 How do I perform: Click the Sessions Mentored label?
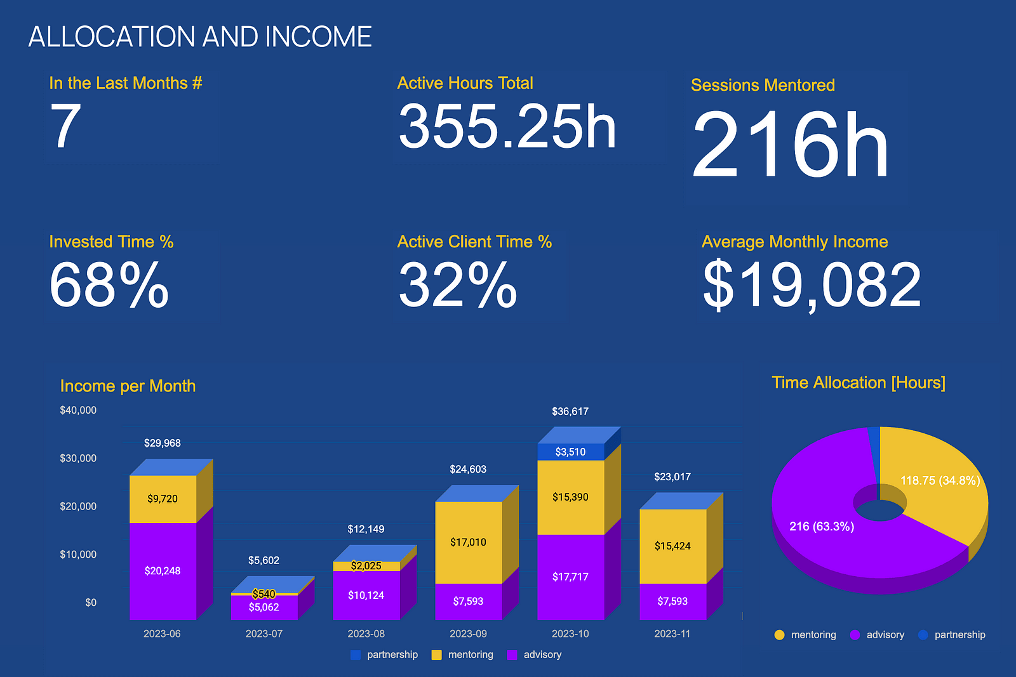763,85
